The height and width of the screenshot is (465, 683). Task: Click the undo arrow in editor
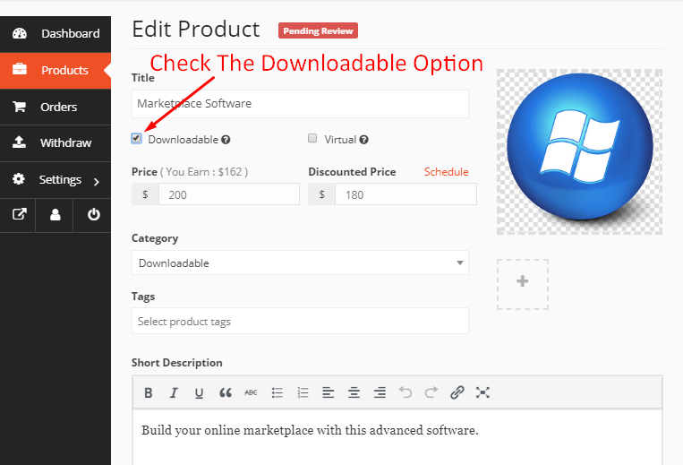click(x=406, y=392)
